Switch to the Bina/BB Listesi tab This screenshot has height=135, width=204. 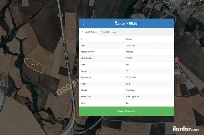point(108,32)
